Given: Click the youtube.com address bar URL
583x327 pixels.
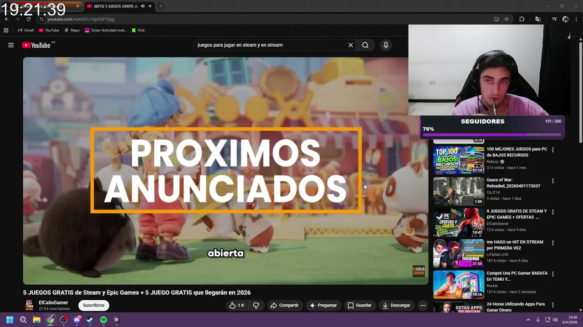Looking at the screenshot, I should pos(81,19).
